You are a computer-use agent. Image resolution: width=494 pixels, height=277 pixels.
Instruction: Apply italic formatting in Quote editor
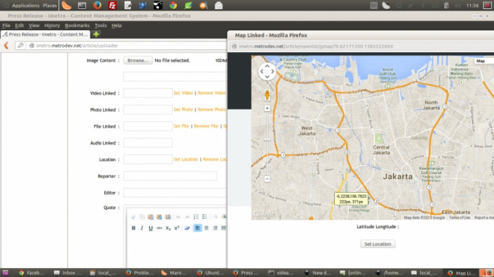[x=142, y=228]
